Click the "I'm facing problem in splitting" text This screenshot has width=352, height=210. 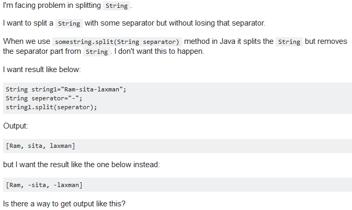pos(51,6)
